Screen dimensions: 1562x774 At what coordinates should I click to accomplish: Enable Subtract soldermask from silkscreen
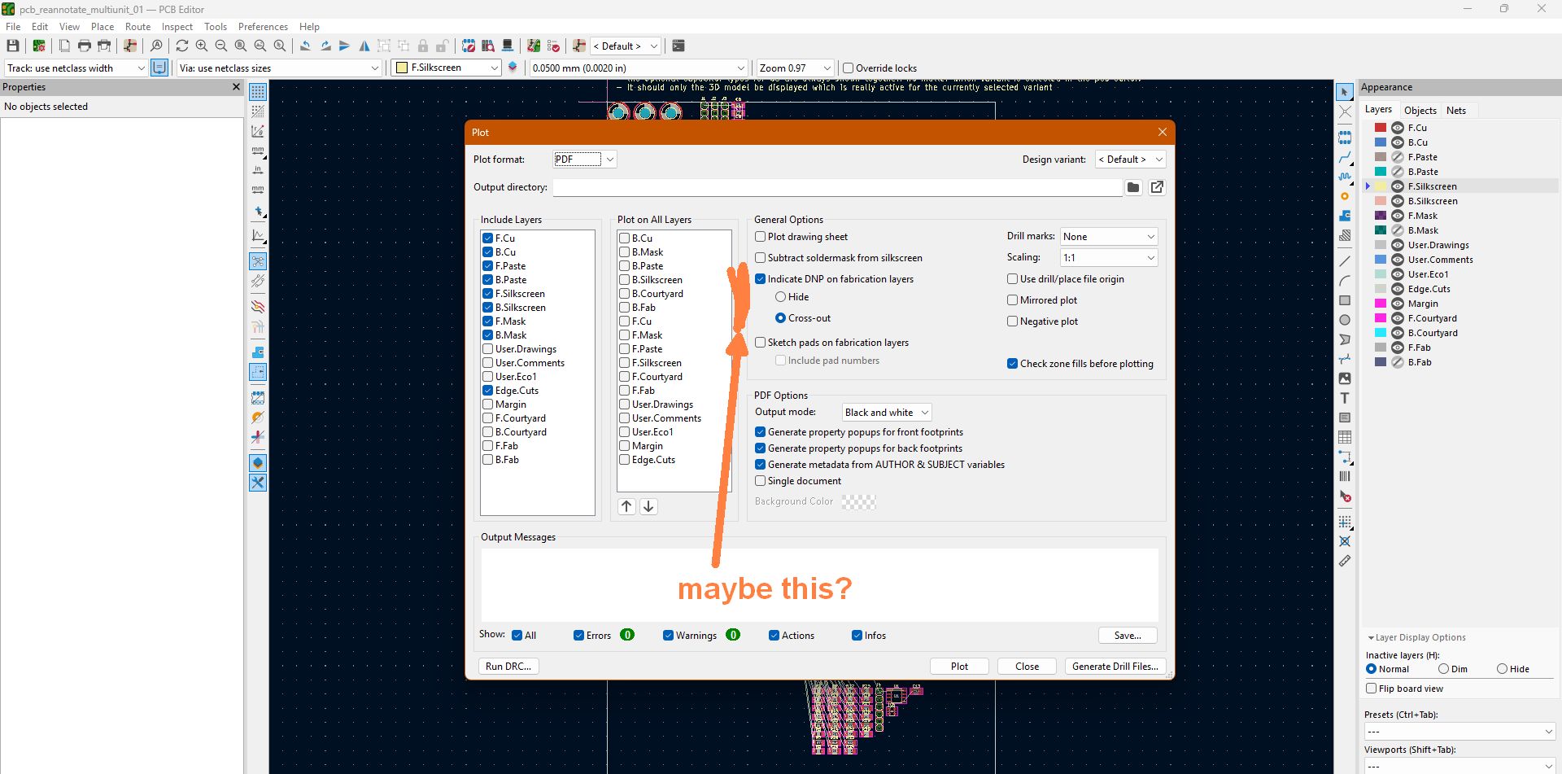[760, 258]
